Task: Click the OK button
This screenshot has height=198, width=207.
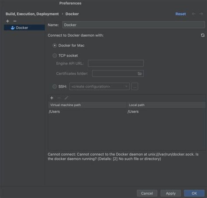Action: point(194,193)
